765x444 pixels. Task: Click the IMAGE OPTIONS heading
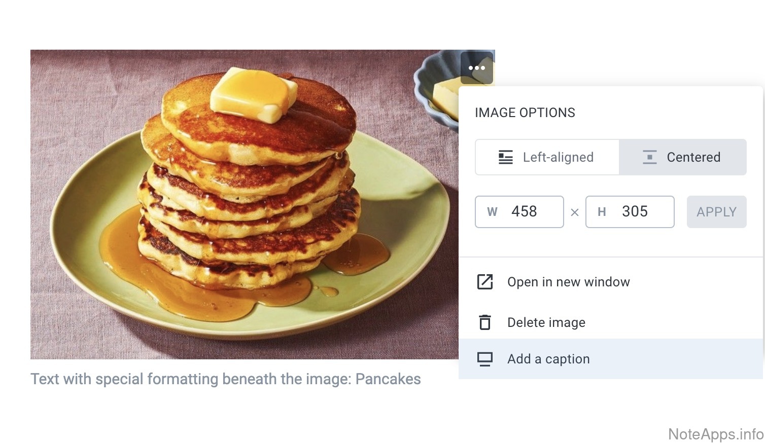pyautogui.click(x=525, y=113)
